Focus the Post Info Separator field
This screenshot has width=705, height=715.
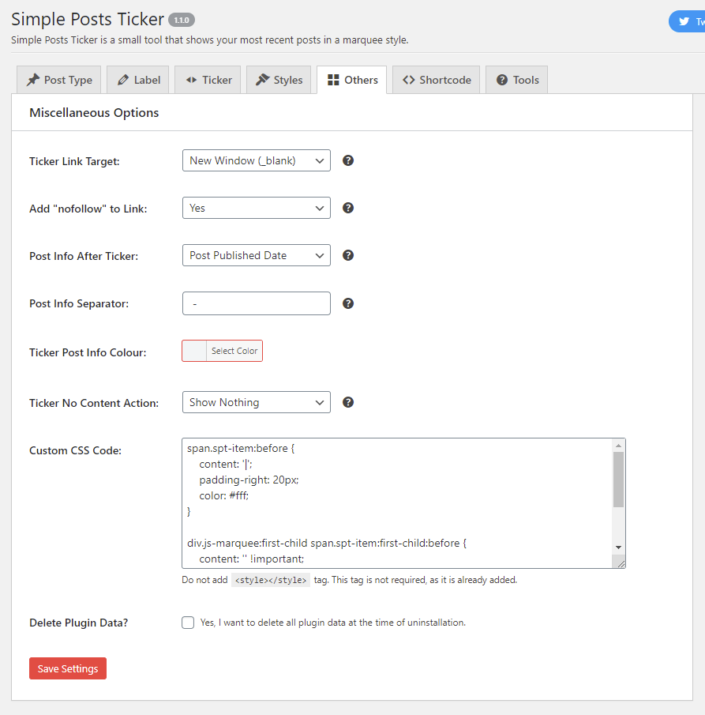tap(257, 303)
